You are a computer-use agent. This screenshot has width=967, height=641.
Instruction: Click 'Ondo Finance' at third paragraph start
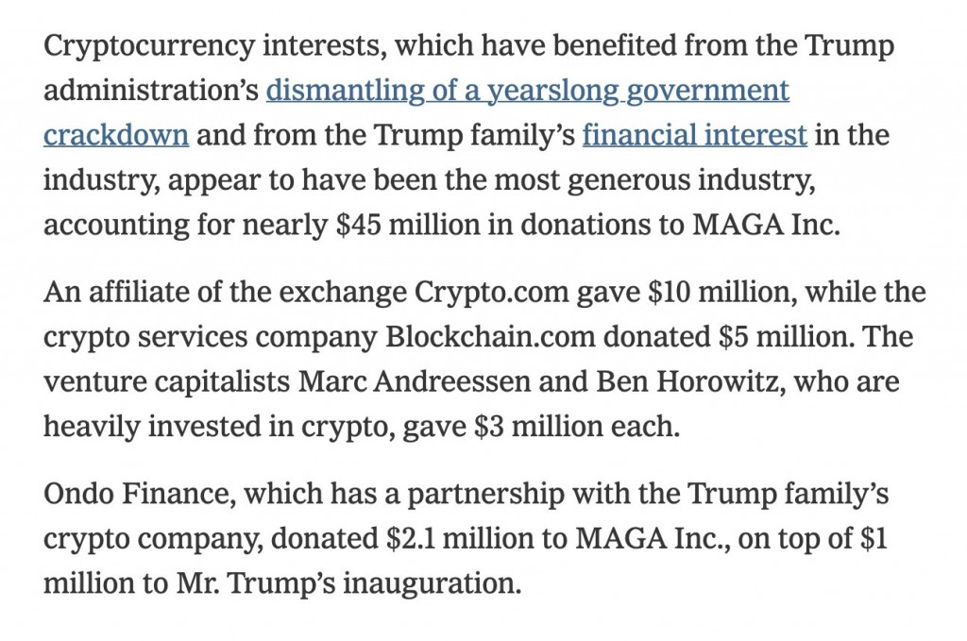click(139, 494)
